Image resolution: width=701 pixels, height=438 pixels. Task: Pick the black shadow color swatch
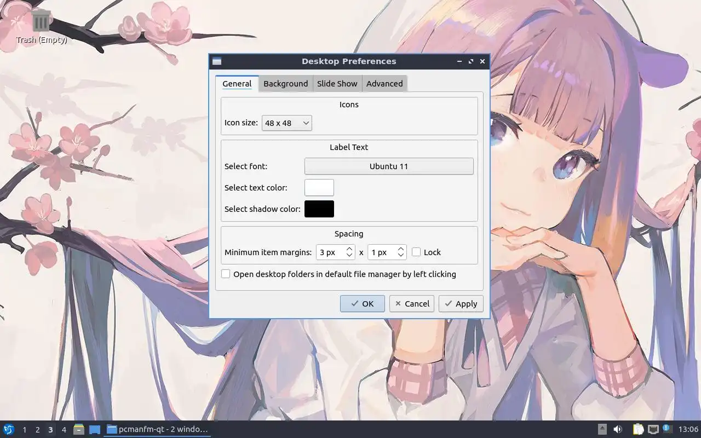[319, 209]
